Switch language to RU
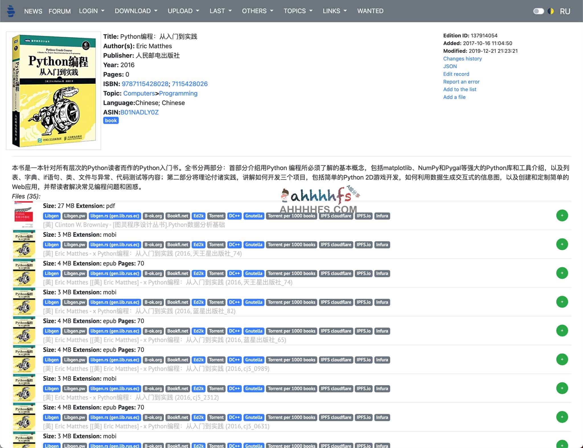Viewport: 583px width, 448px height. (x=565, y=11)
